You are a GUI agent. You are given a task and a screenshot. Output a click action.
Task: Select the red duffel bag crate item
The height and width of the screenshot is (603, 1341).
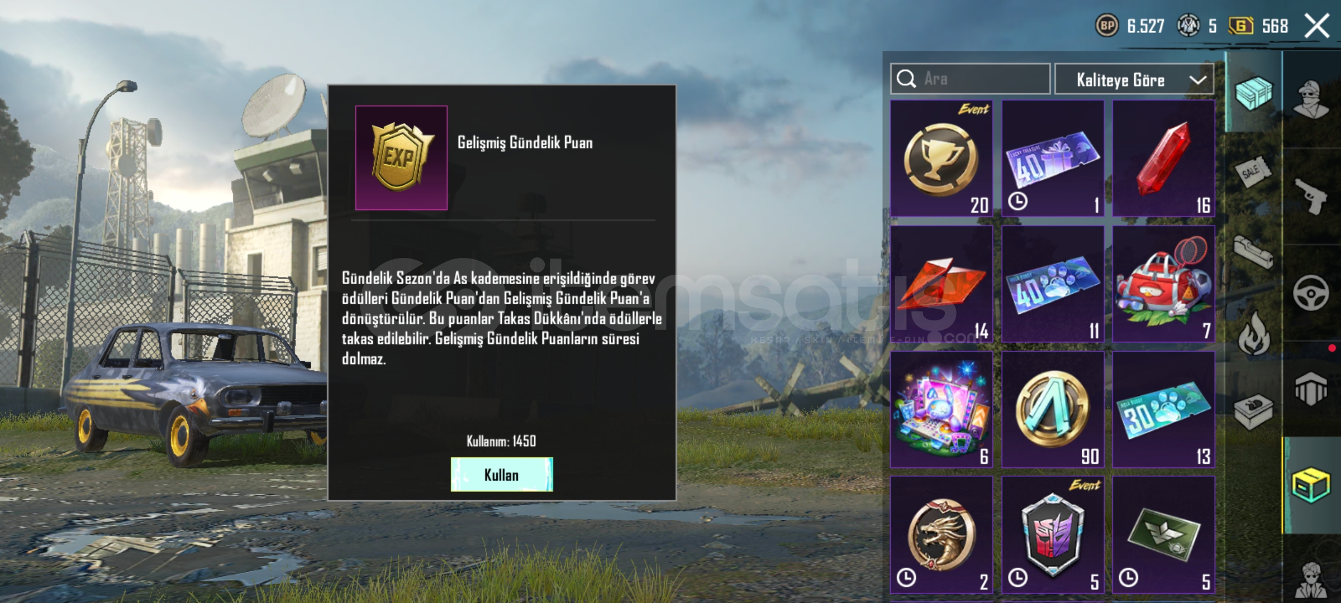[x=1164, y=284]
